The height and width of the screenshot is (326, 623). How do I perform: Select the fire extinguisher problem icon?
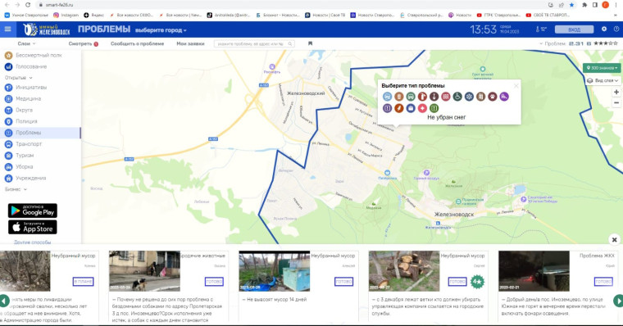pos(422,97)
